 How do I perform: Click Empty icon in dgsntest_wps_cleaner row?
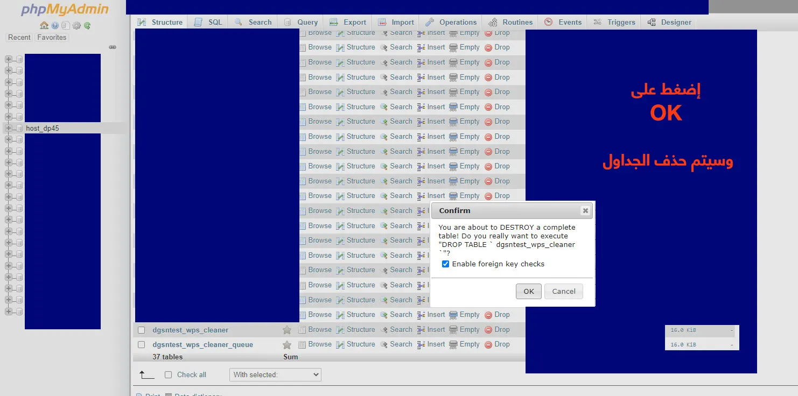(453, 330)
